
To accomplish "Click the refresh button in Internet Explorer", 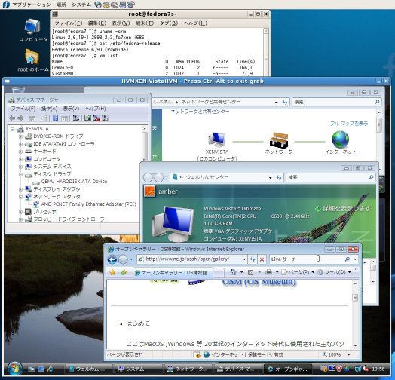I will 253,259.
